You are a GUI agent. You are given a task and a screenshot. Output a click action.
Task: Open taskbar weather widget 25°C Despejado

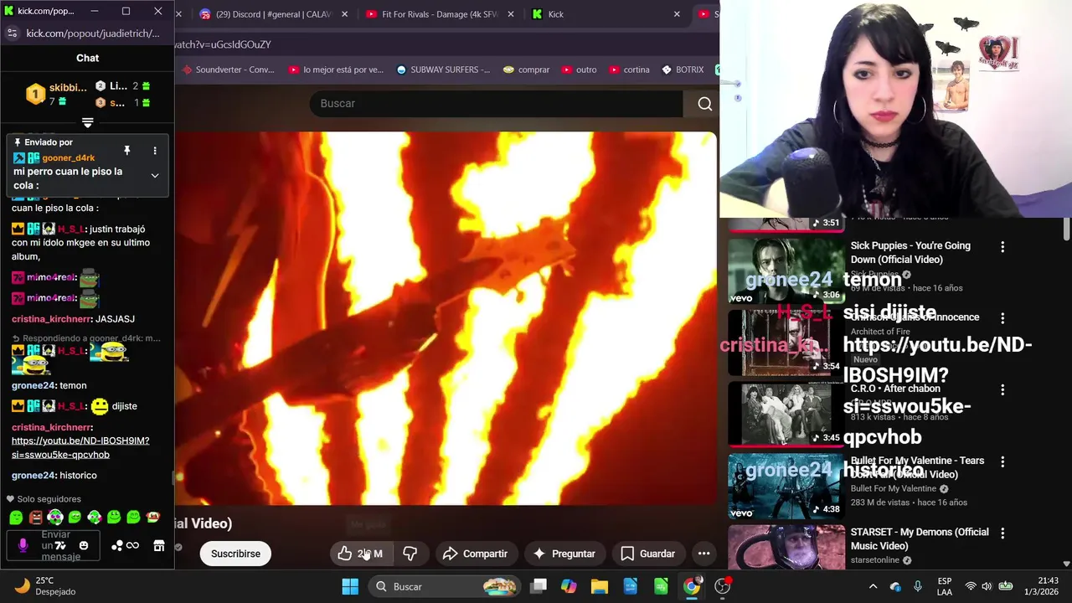point(46,586)
